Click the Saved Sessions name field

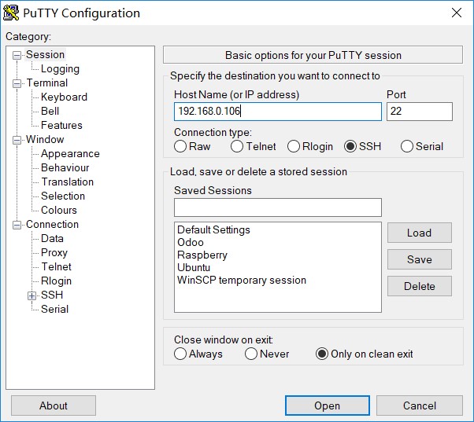tap(277, 207)
